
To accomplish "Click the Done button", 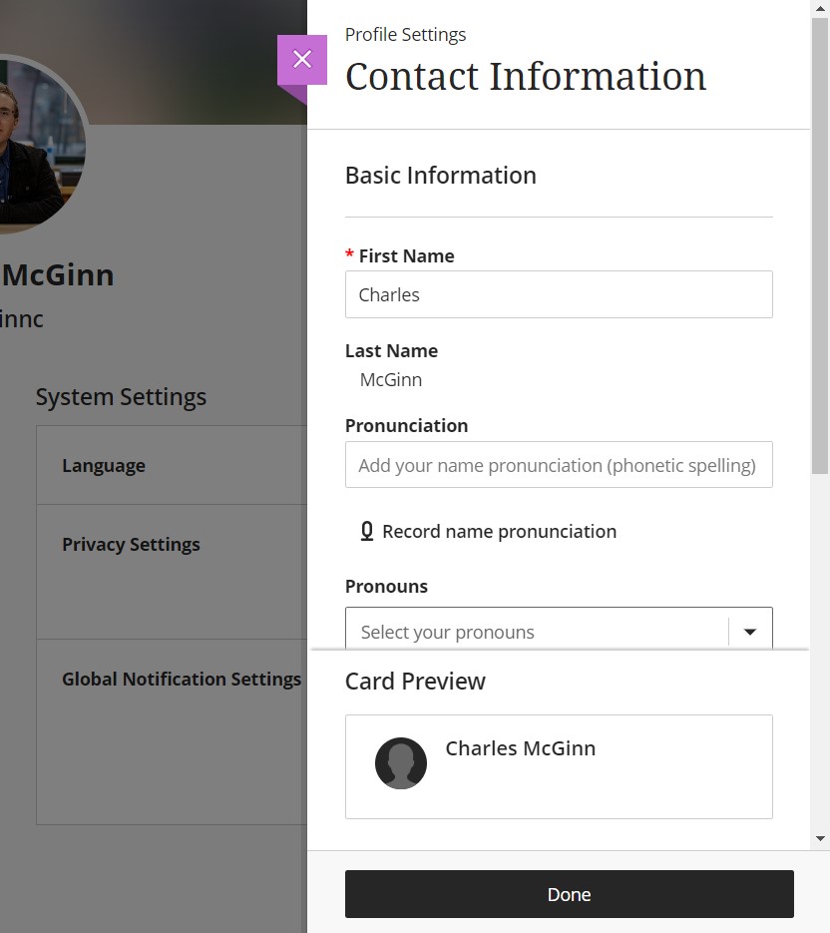I will [x=570, y=894].
